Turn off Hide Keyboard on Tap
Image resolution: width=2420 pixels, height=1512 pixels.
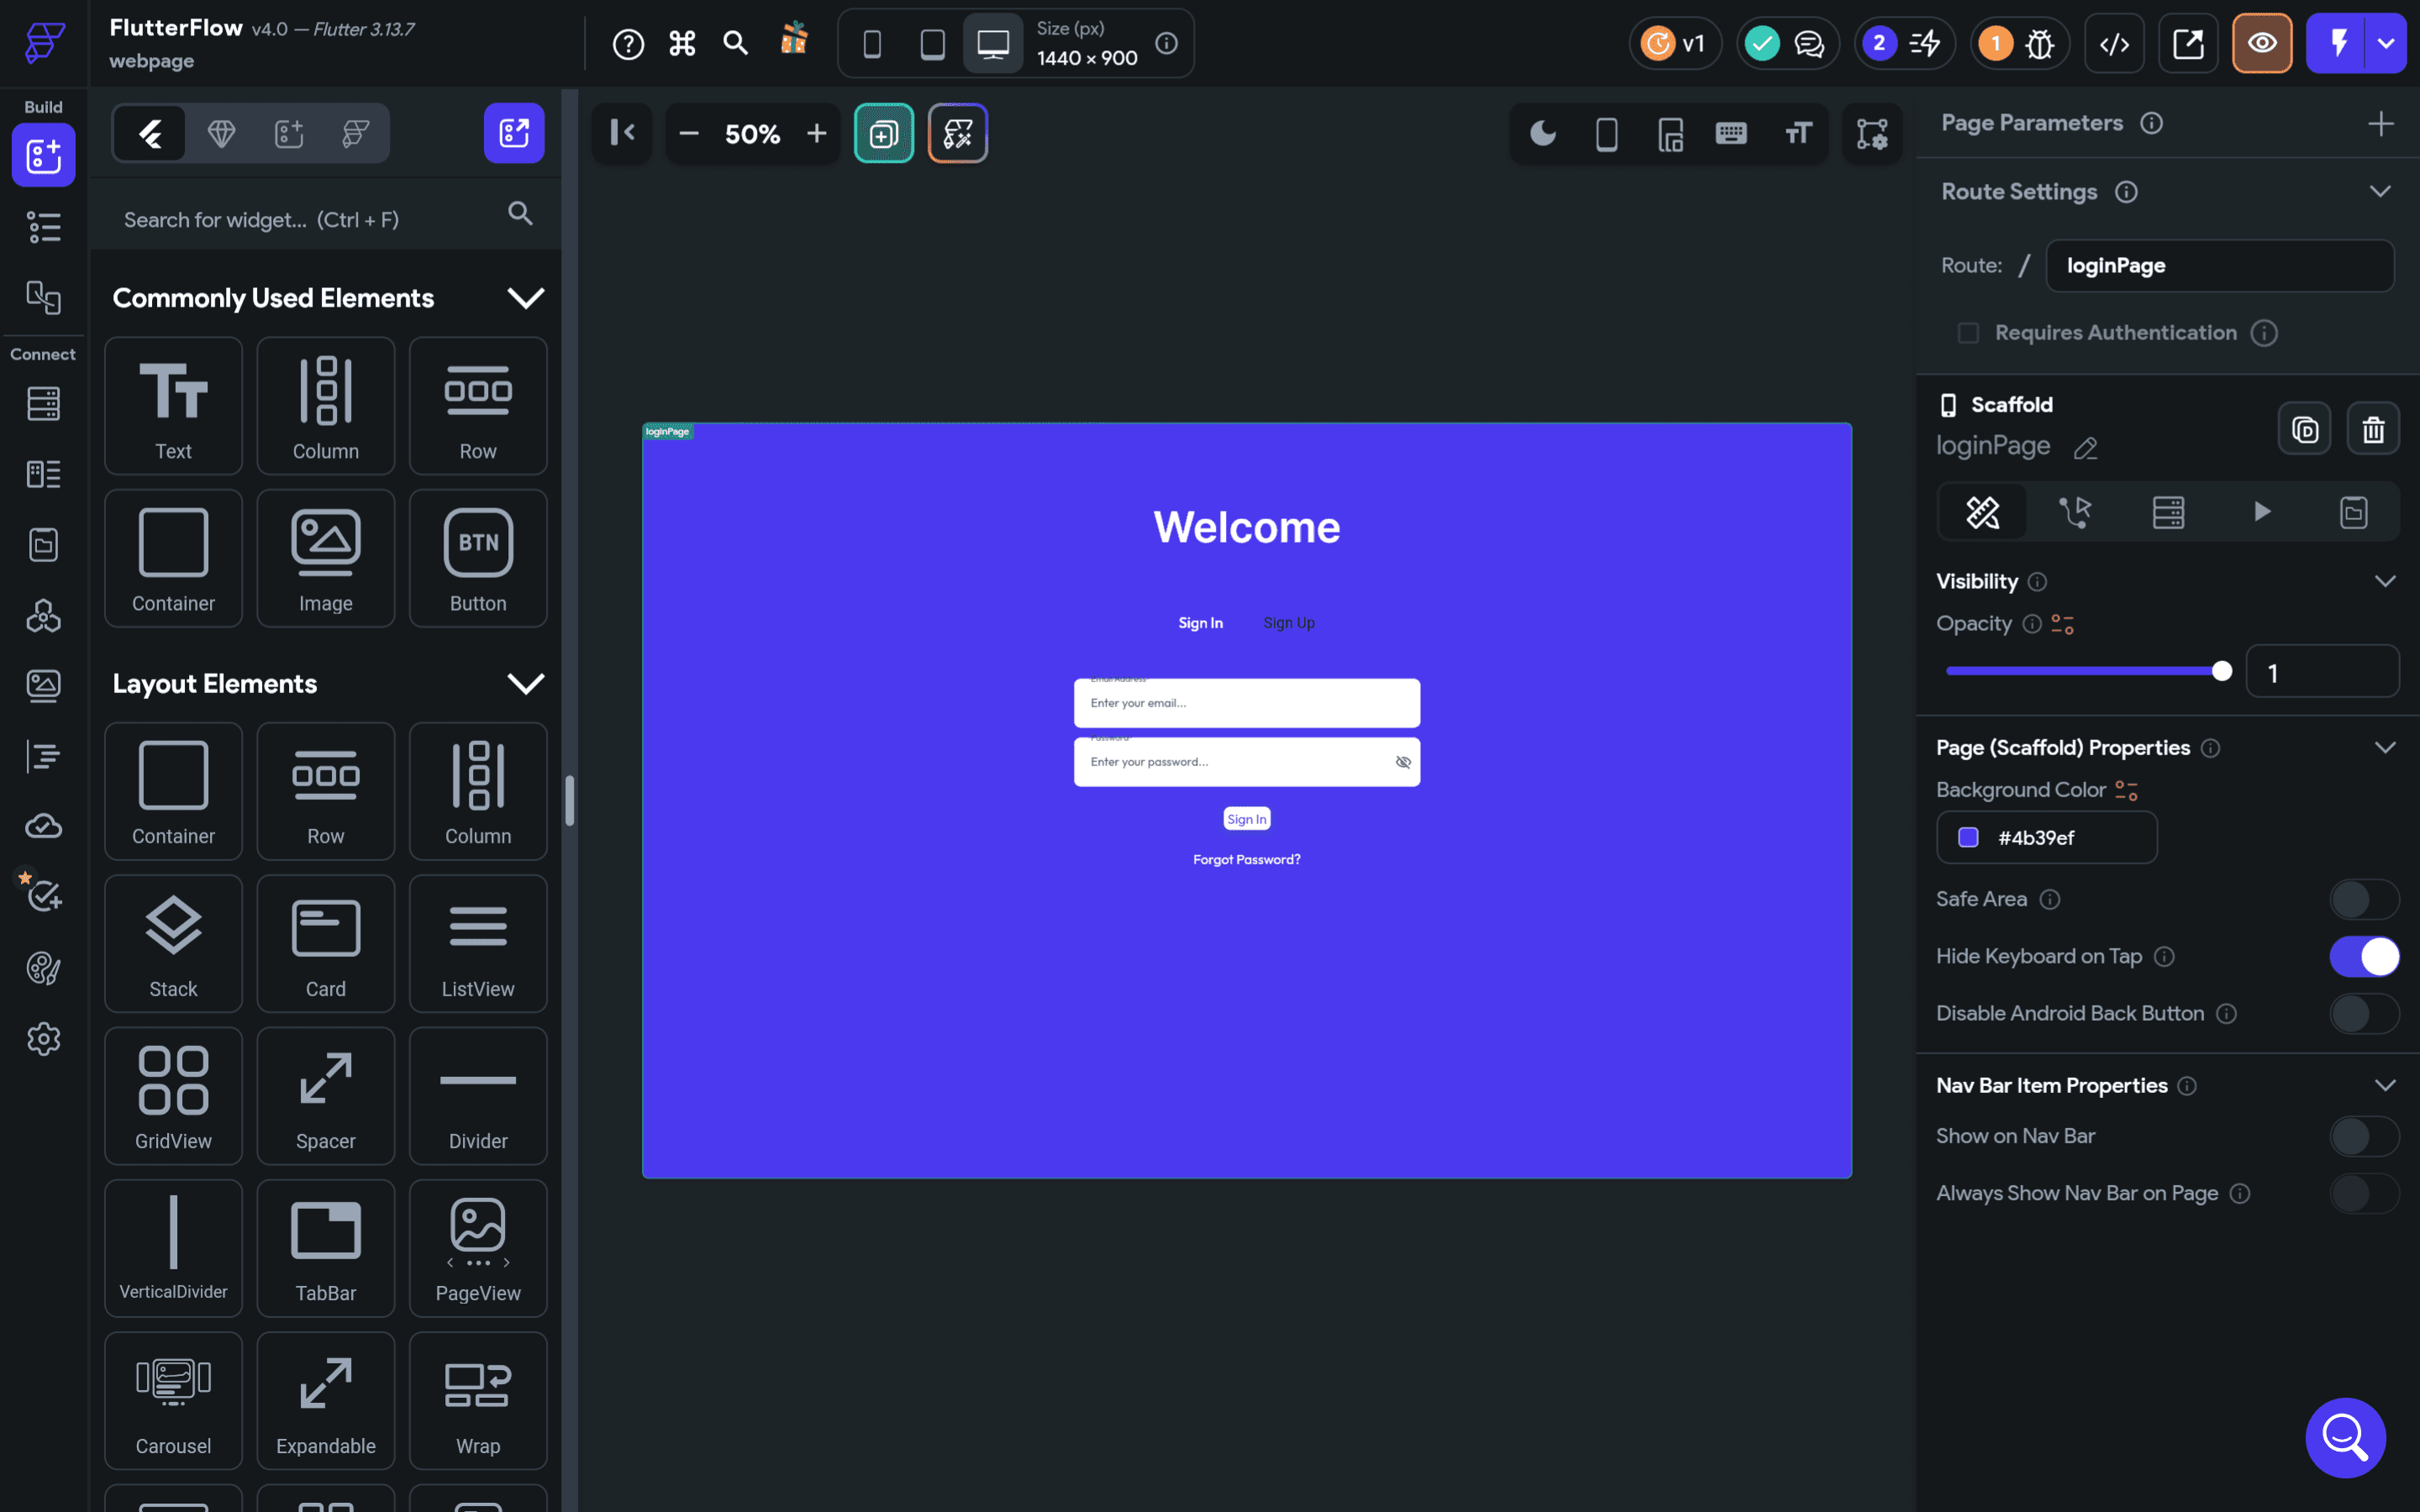pos(2364,957)
